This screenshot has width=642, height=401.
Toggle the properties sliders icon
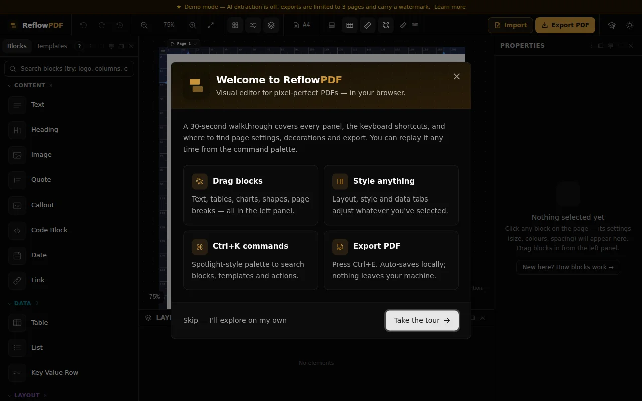[253, 25]
